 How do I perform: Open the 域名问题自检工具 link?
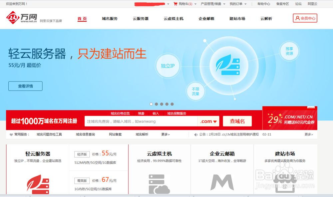(x=49, y=134)
